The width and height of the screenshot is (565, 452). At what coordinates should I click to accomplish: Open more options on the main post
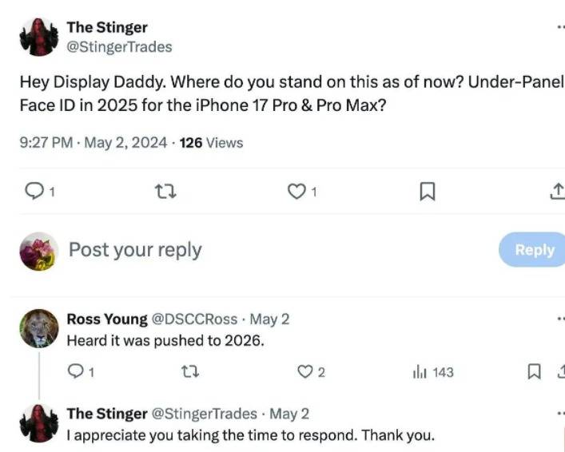pyautogui.click(x=559, y=26)
